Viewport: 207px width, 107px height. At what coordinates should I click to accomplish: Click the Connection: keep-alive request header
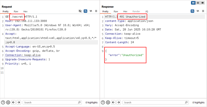pyautogui.click(x=23, y=55)
